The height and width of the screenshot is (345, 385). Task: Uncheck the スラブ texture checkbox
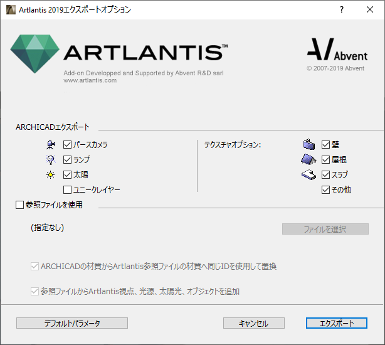(x=325, y=174)
